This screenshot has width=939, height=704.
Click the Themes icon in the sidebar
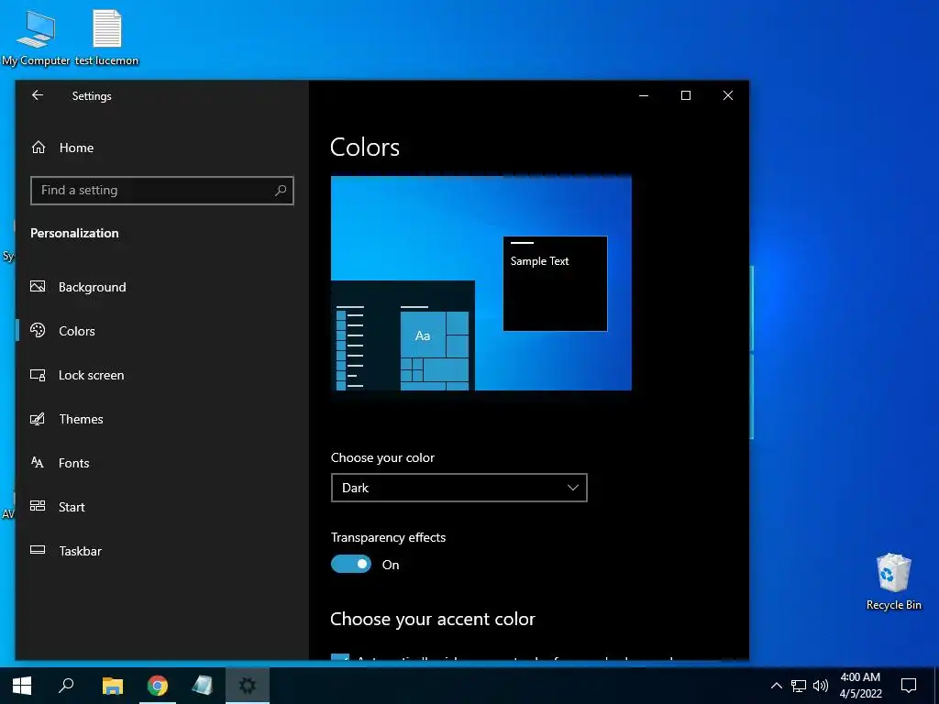[x=38, y=419]
